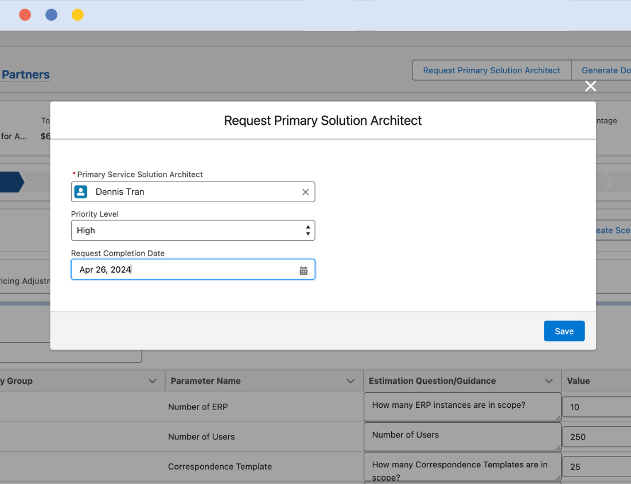Click the avatar icon beside Dennis Tran
The width and height of the screenshot is (631, 484).
(x=80, y=191)
